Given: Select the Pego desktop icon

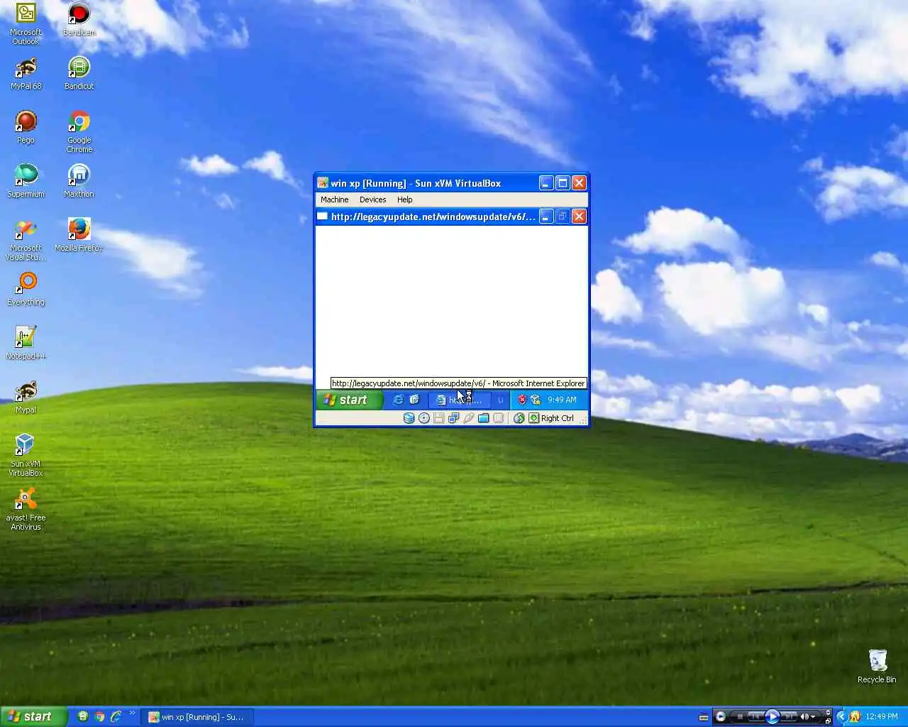Looking at the screenshot, I should 26,127.
